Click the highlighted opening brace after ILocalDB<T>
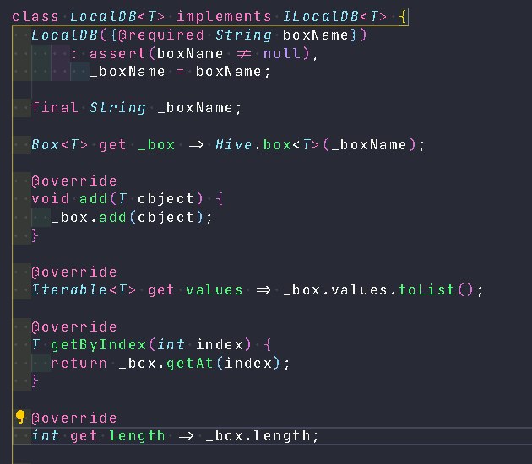Image resolution: width=532 pixels, height=464 pixels. (x=403, y=17)
